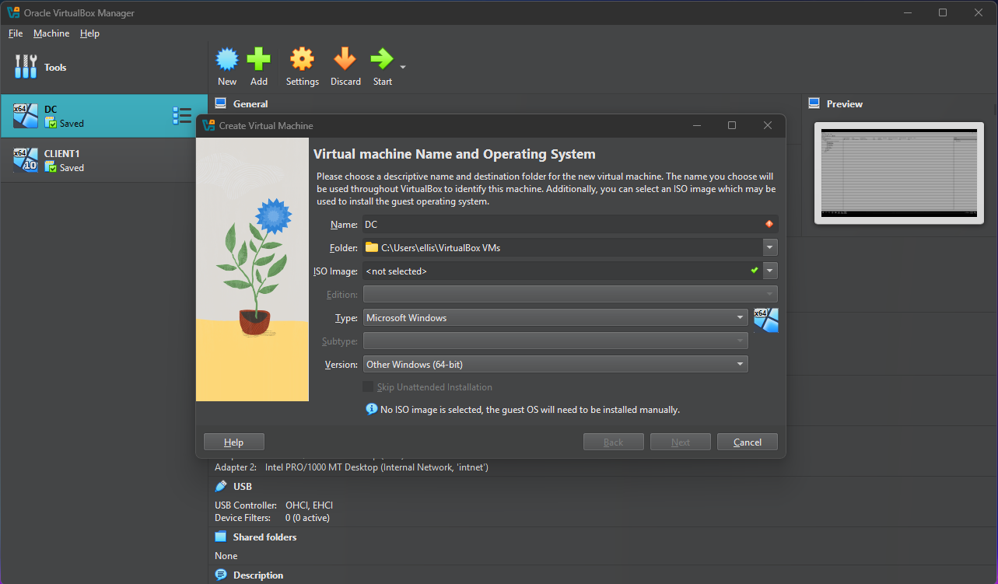
Task: Maximize the Create Virtual Machine dialog
Action: click(732, 125)
